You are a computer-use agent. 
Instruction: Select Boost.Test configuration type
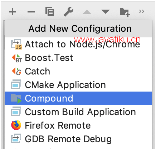pos(78,58)
